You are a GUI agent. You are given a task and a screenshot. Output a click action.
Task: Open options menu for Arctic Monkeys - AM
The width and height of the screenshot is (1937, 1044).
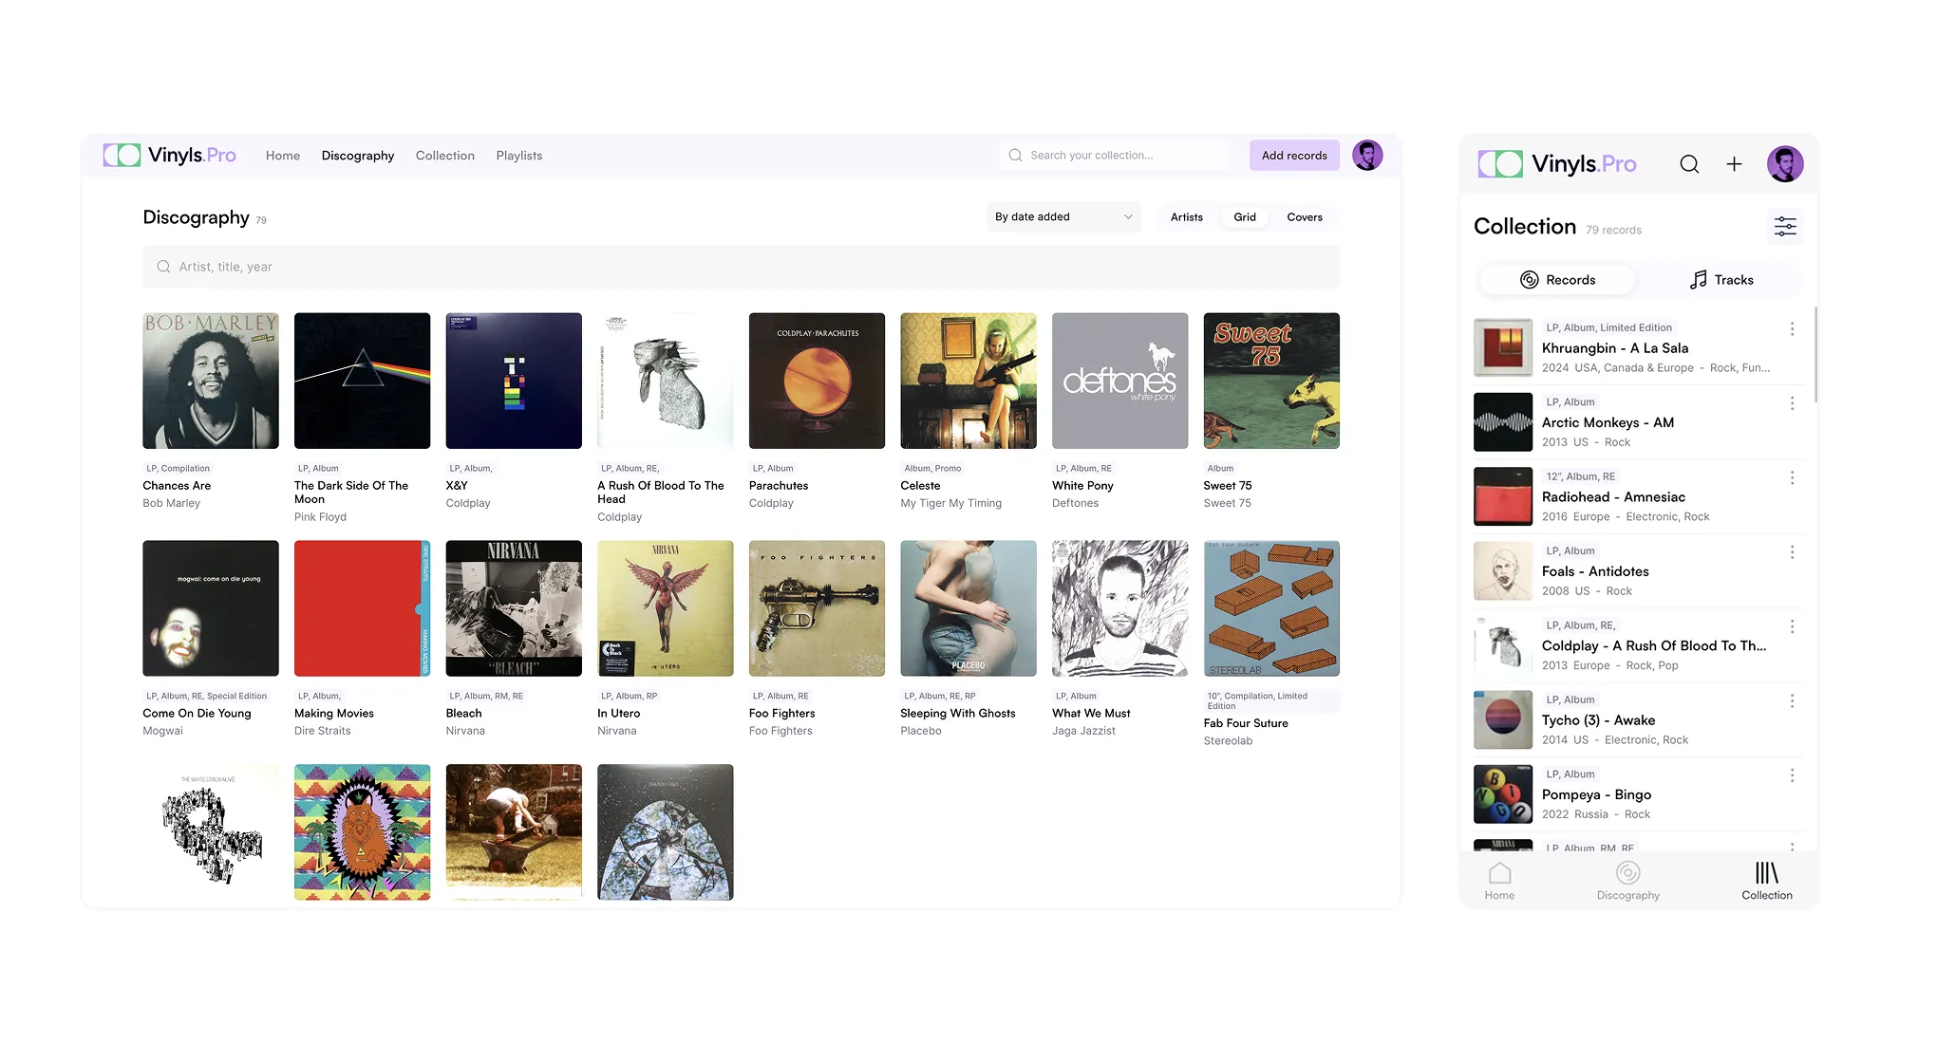click(x=1792, y=403)
